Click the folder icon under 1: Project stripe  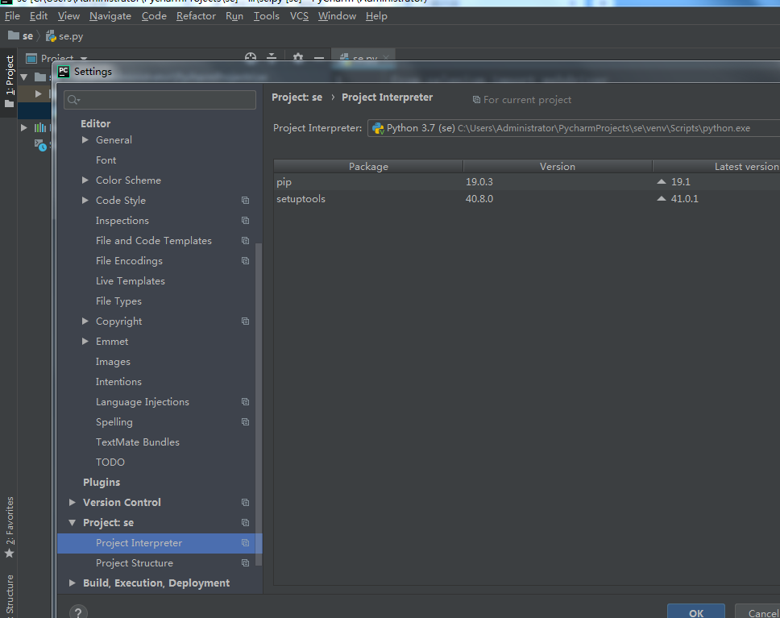click(x=9, y=104)
